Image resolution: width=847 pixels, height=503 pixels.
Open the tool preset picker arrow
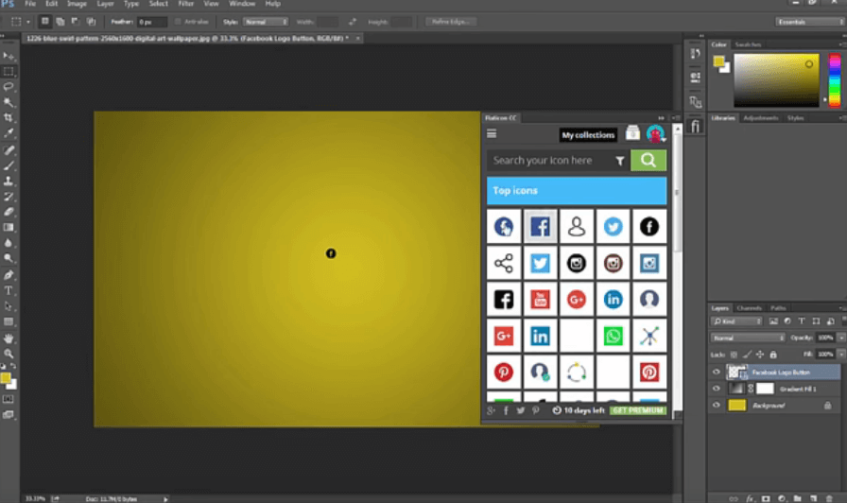click(x=28, y=22)
